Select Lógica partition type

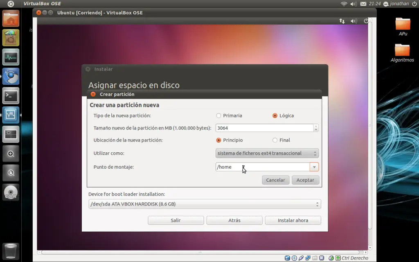tap(275, 115)
